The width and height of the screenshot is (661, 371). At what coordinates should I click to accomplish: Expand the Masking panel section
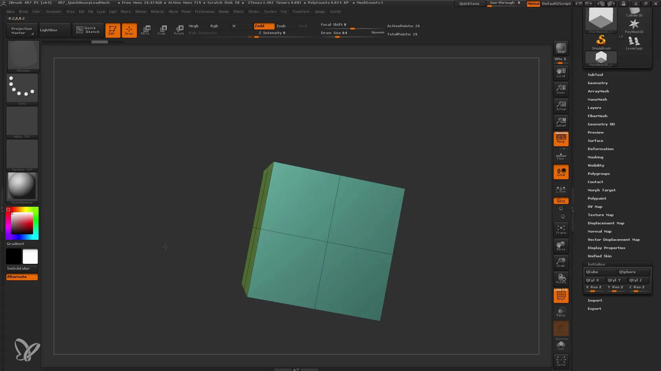pos(596,157)
